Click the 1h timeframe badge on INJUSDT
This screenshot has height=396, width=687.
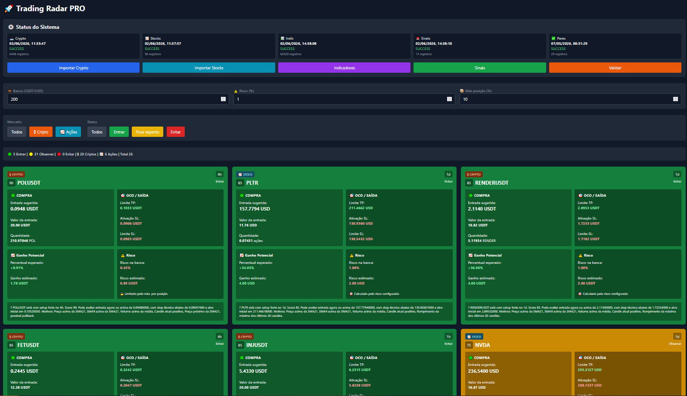[x=448, y=337]
